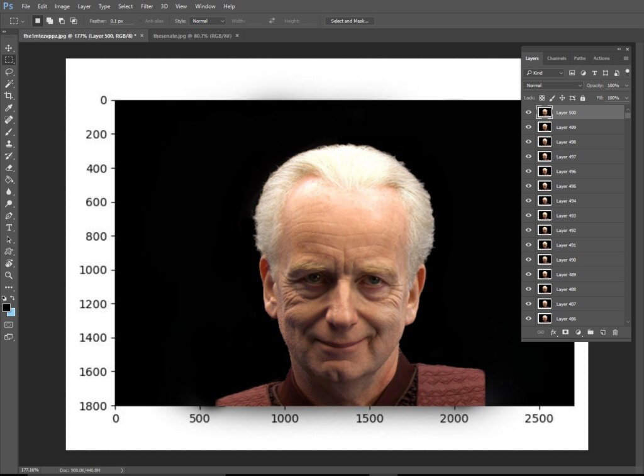Open the Filter menu

[147, 6]
